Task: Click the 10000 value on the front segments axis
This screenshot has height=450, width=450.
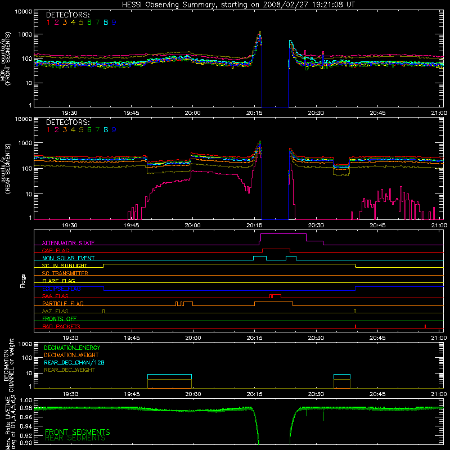Action: (24, 11)
